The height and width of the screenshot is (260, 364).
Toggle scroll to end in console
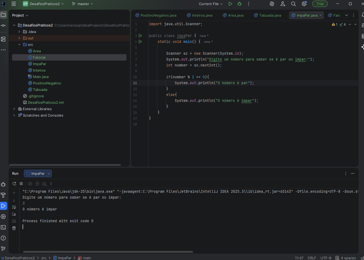tap(14, 214)
